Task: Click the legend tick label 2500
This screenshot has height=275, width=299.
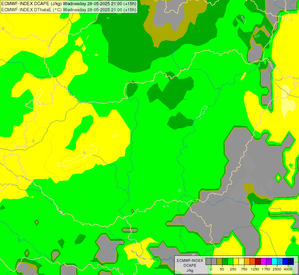Action: 277,269
